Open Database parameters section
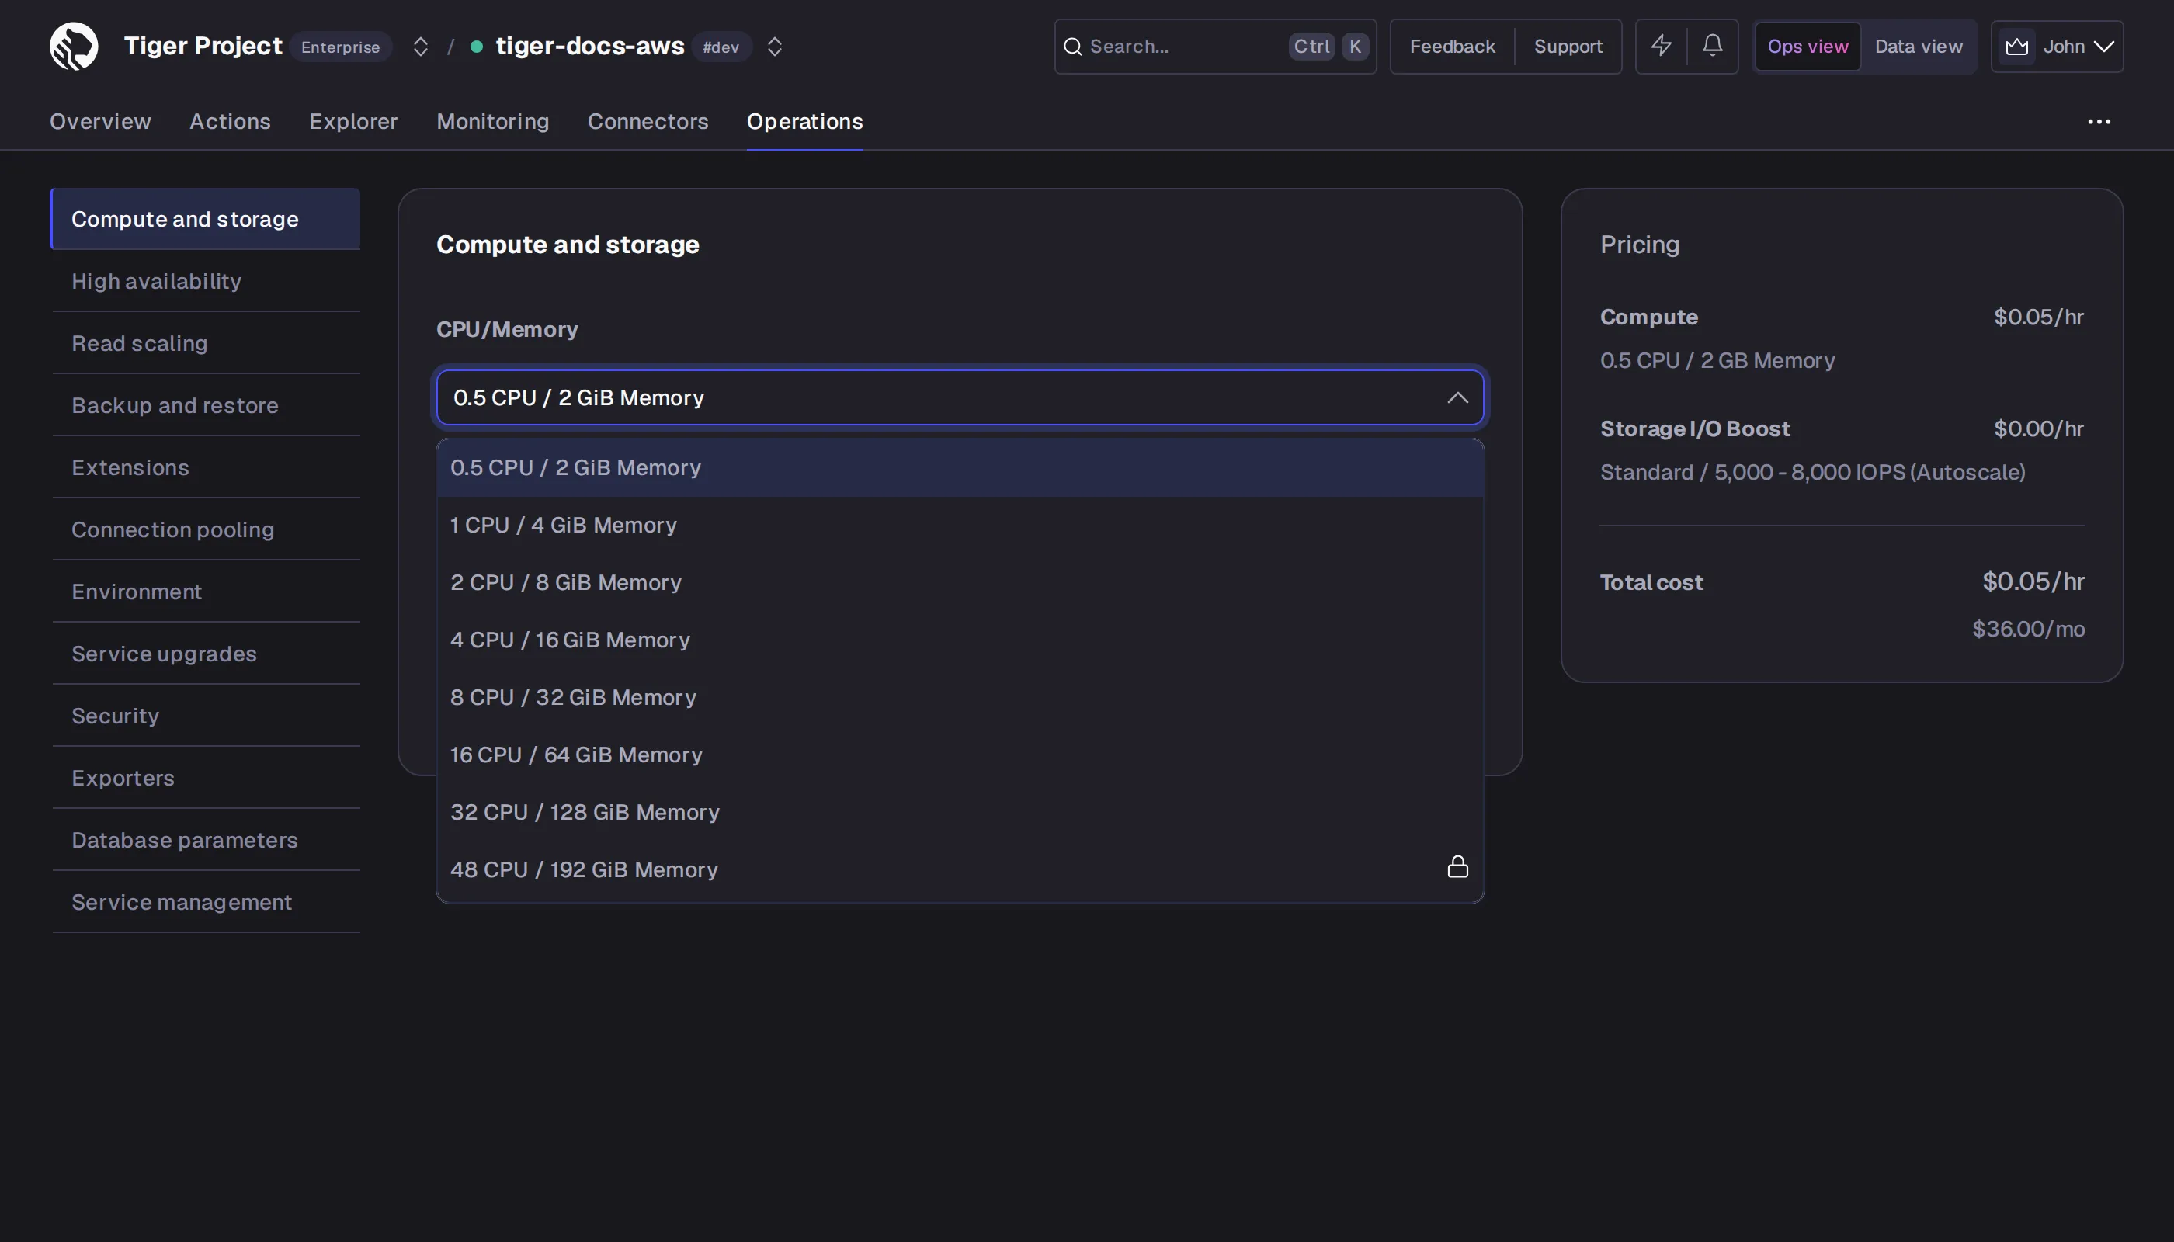The width and height of the screenshot is (2174, 1242). (x=206, y=840)
